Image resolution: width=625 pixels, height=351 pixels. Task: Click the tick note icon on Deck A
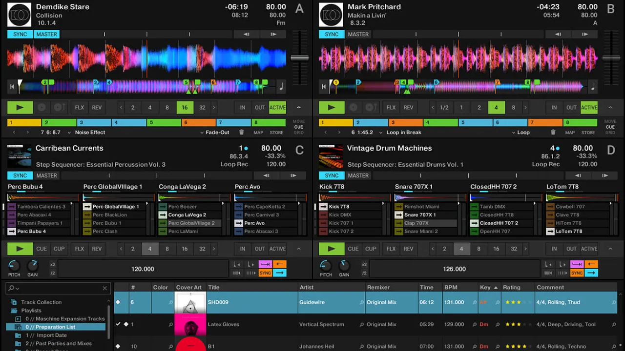coord(281,87)
